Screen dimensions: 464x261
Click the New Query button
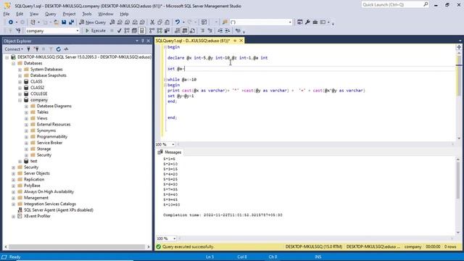[92, 22]
